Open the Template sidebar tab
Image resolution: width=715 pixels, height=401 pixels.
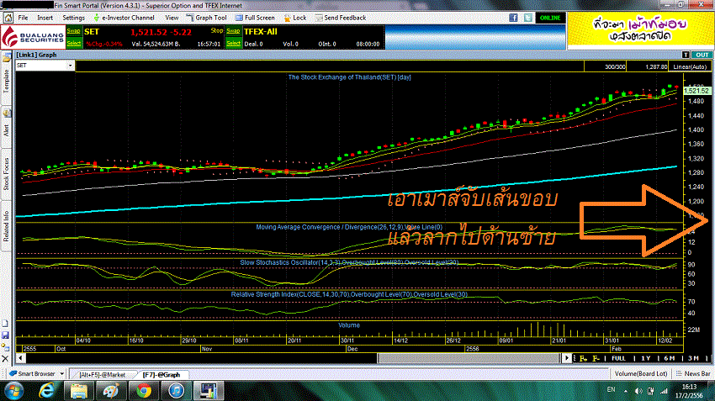[x=6, y=81]
